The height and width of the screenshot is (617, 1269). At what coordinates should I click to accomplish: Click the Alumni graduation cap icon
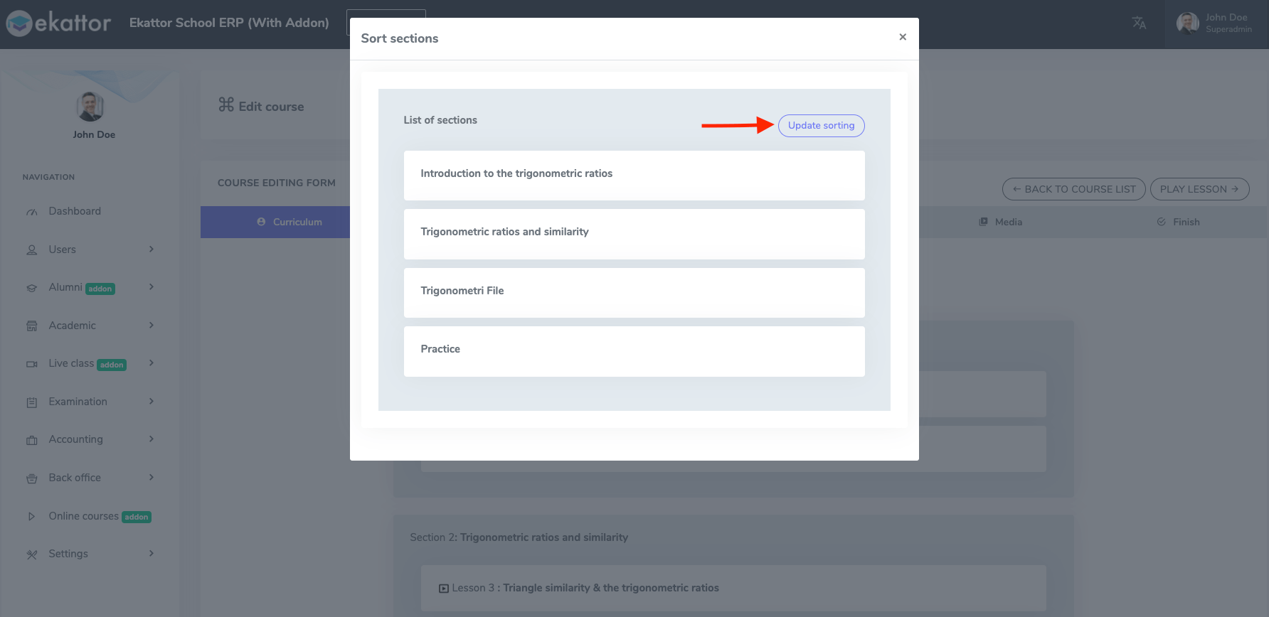[x=32, y=288]
